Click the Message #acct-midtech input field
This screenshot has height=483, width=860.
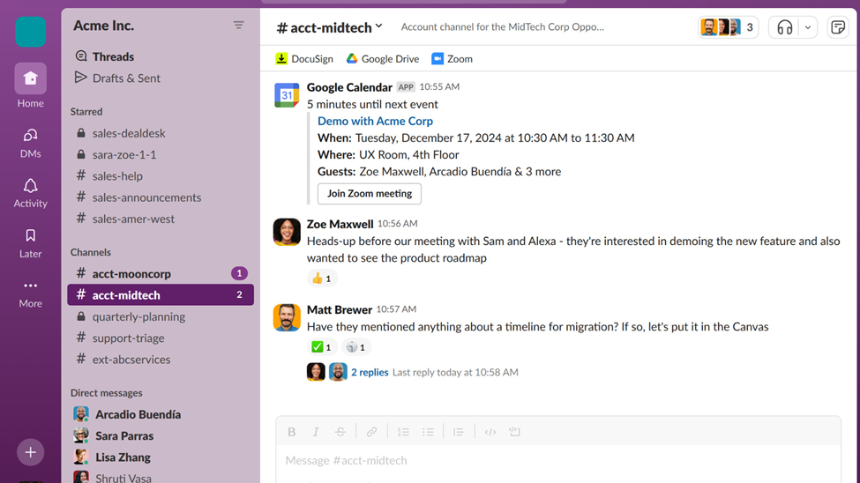tap(558, 460)
